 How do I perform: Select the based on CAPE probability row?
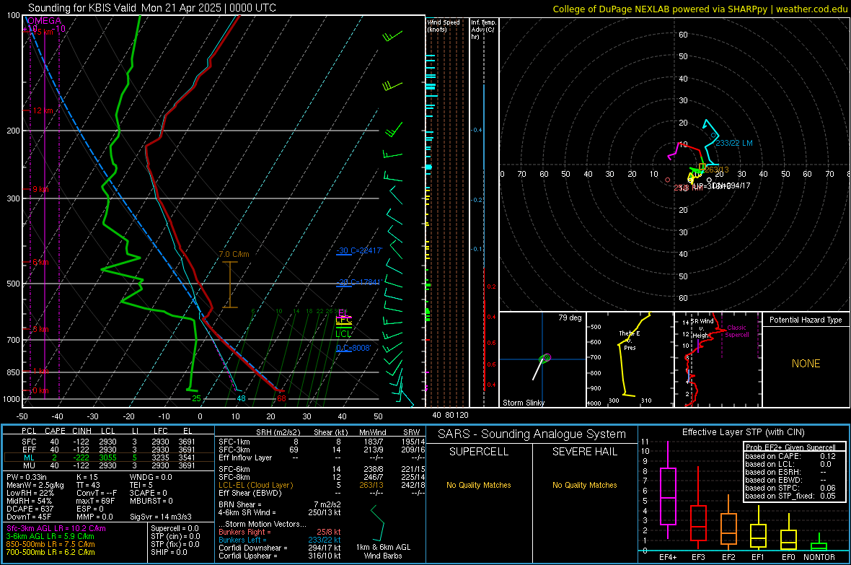pos(790,456)
